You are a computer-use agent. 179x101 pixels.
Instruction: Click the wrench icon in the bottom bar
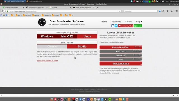173,95
